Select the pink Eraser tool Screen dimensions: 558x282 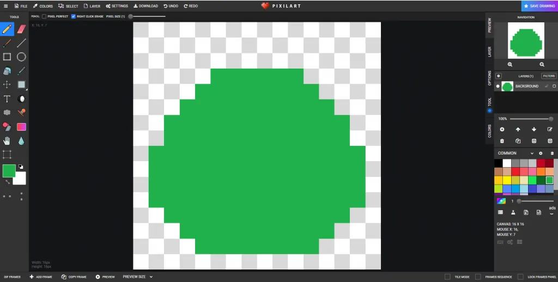click(x=22, y=29)
